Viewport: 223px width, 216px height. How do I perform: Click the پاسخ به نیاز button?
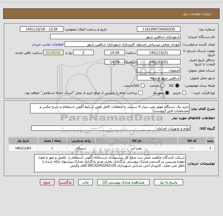coord(168,182)
